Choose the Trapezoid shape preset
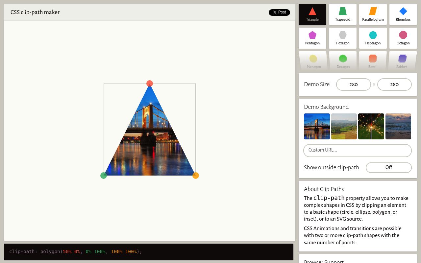The image size is (421, 263). pos(342,14)
